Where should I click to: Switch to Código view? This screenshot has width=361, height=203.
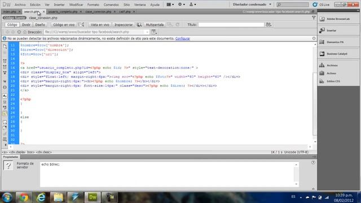(12, 25)
